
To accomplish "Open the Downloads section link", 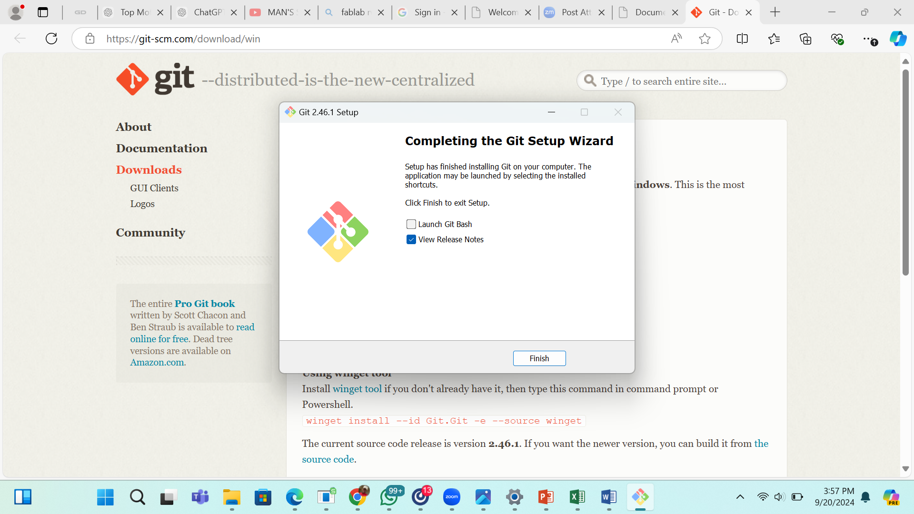I will pyautogui.click(x=149, y=170).
